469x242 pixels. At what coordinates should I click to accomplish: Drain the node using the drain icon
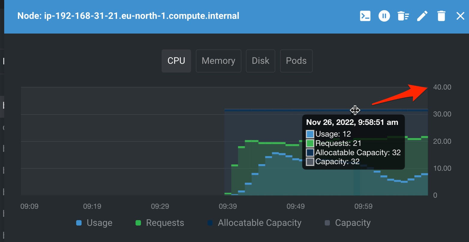pyautogui.click(x=403, y=16)
